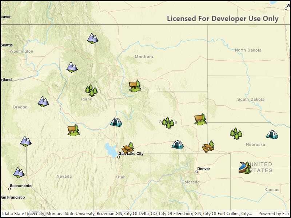Click the Licensed For Developer Use Only banner
This screenshot has width=291, height=218.
223,18
